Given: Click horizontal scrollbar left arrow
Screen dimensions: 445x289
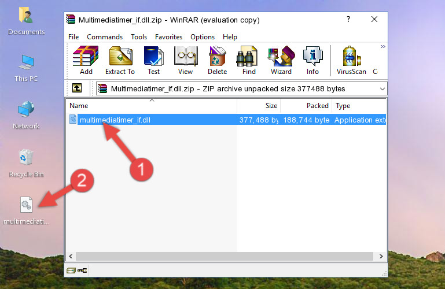Looking at the screenshot, I should point(71,257).
